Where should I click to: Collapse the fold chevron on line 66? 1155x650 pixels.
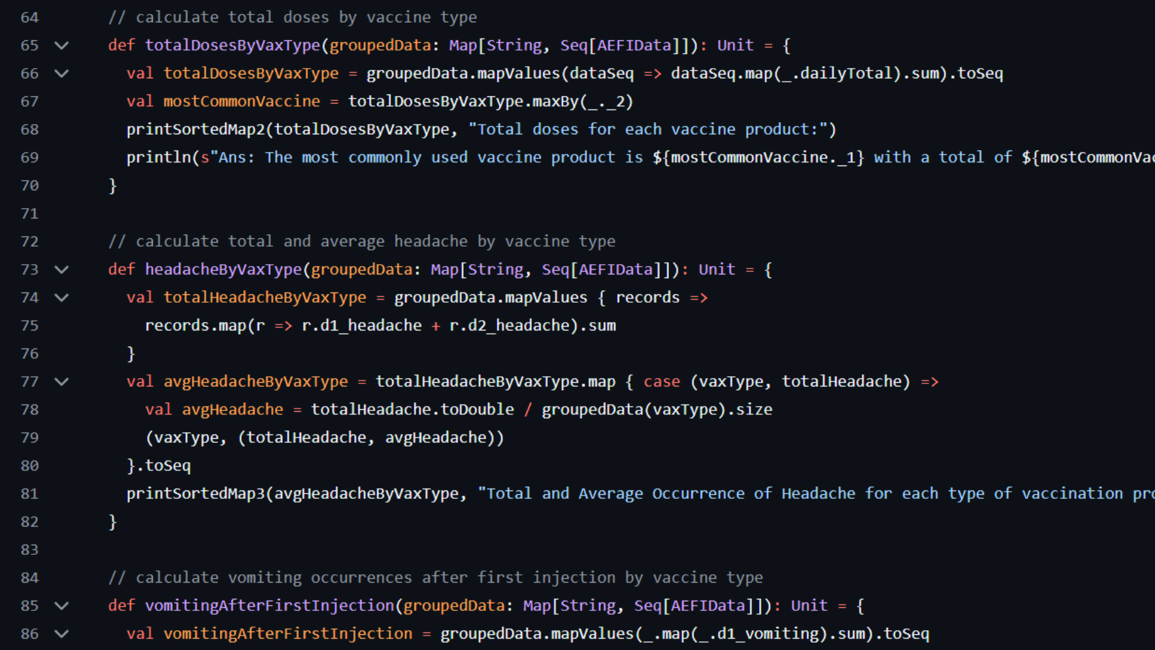coord(61,73)
